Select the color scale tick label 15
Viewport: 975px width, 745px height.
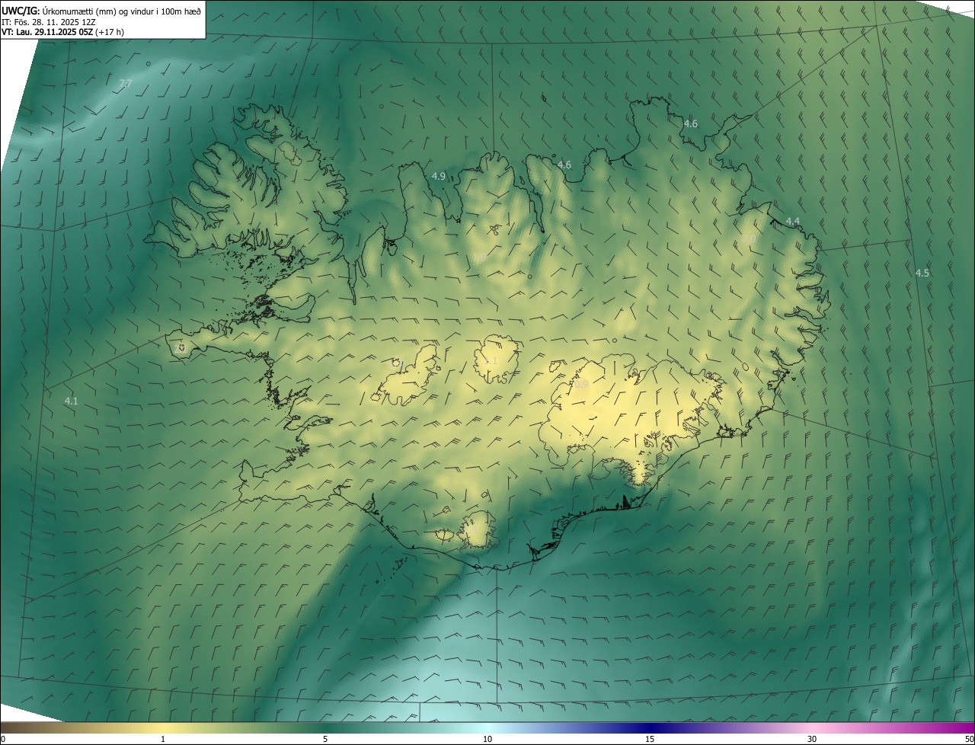[650, 739]
